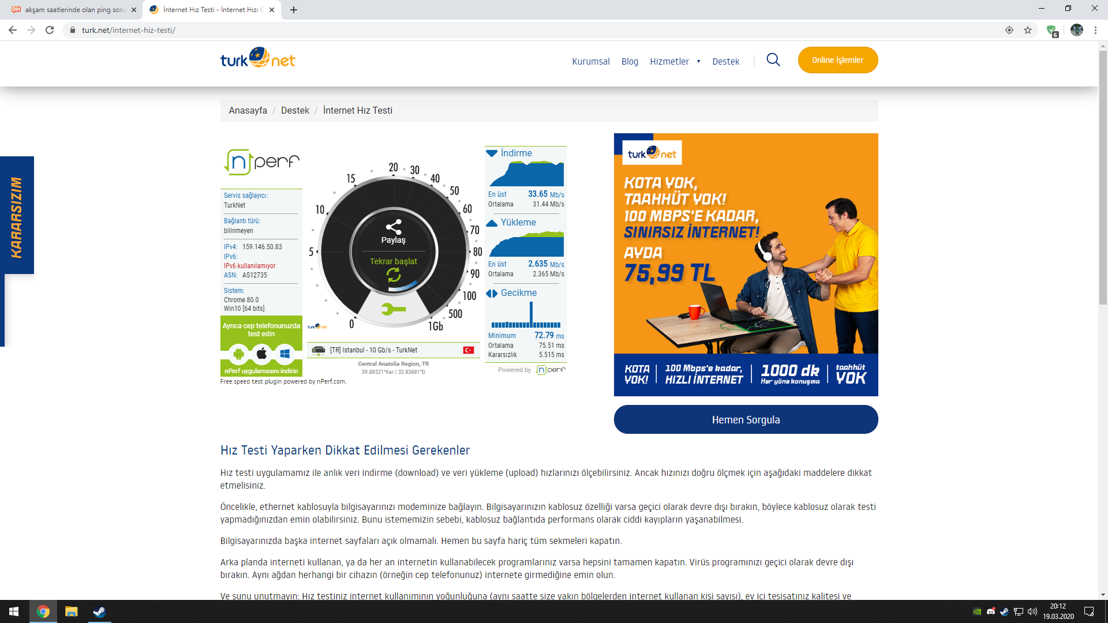This screenshot has height=623, width=1108.
Task: Click IPv4 address 159.146.50.83
Action: pos(262,247)
